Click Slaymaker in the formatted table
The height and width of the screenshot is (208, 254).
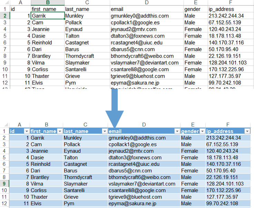[76, 184]
